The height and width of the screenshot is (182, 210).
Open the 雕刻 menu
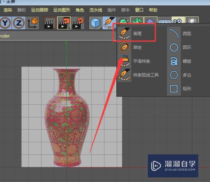tap(21, 10)
